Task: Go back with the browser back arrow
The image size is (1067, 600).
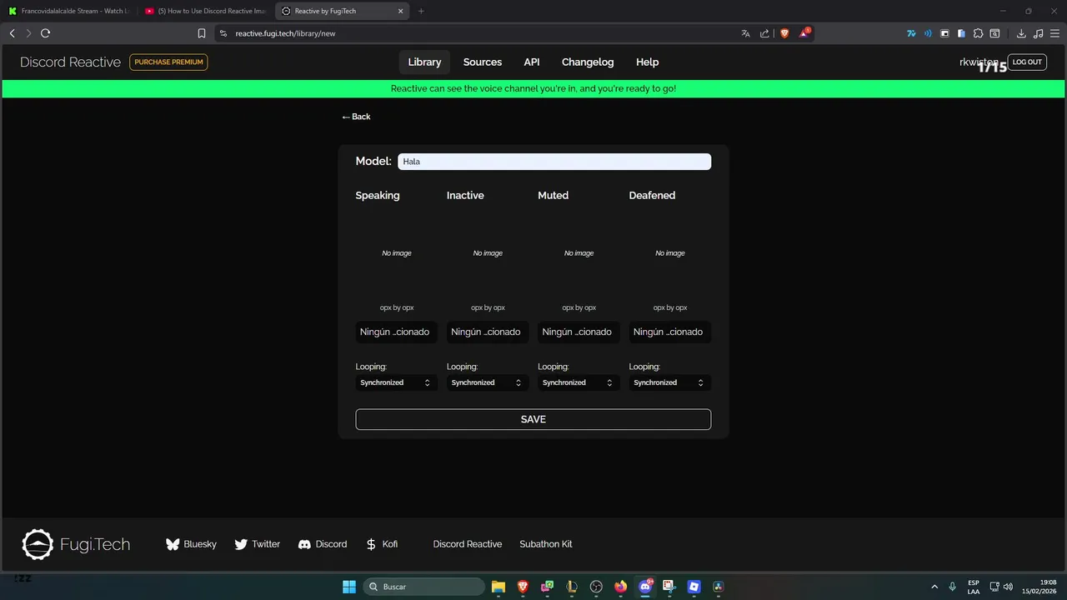Action: 12,33
